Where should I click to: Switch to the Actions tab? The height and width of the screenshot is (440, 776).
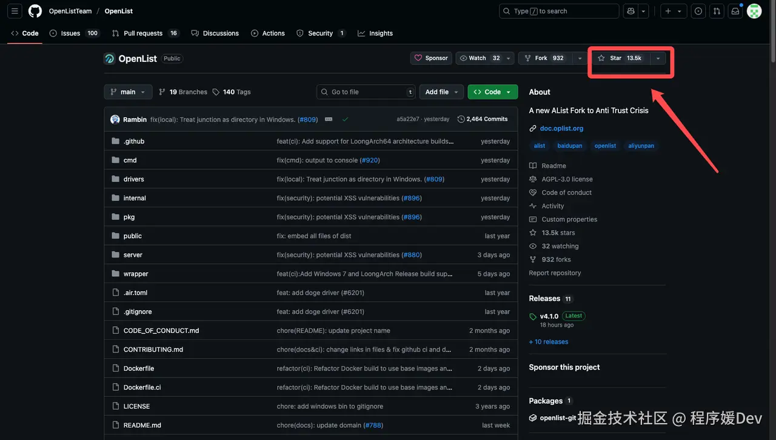coord(268,33)
